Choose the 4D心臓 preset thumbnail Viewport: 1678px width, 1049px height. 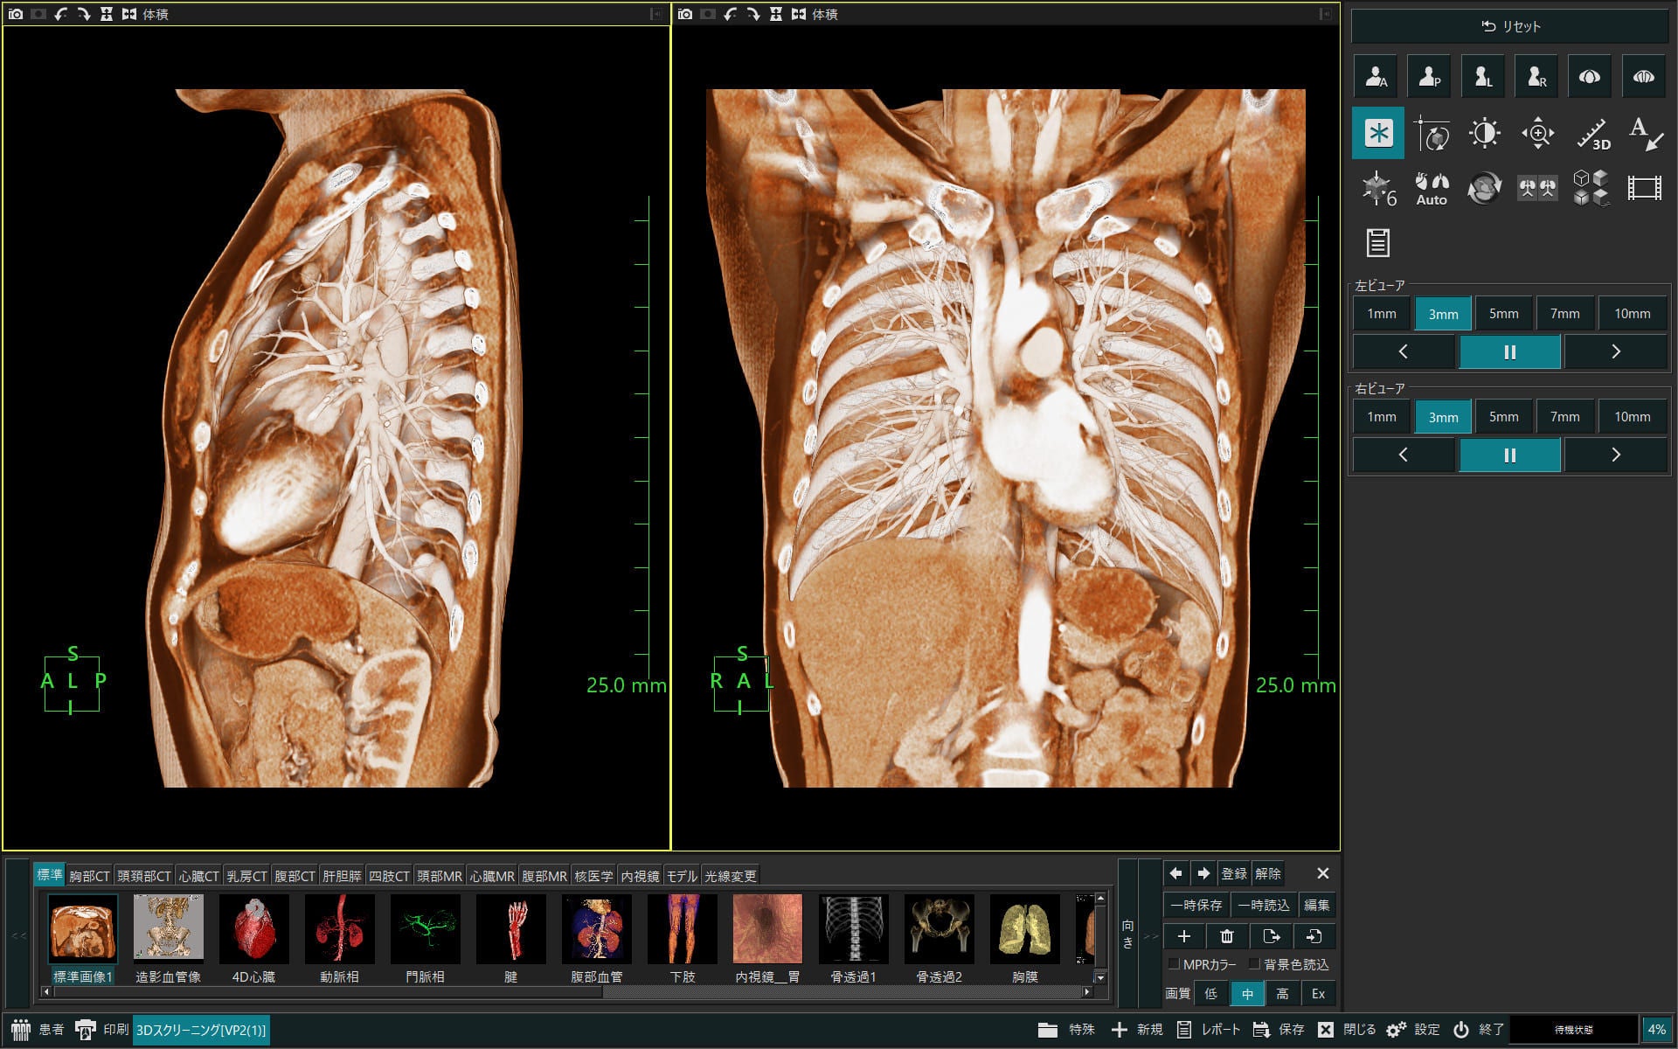click(x=253, y=937)
